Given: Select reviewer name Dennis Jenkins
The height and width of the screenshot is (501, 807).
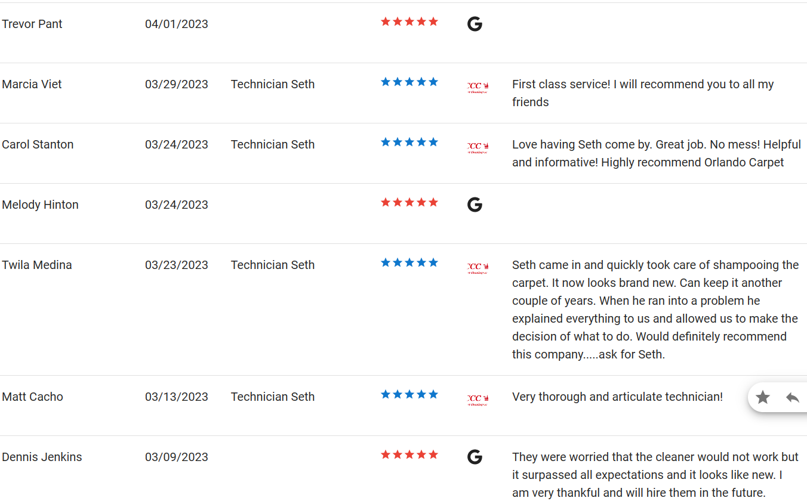Looking at the screenshot, I should pyautogui.click(x=42, y=457).
